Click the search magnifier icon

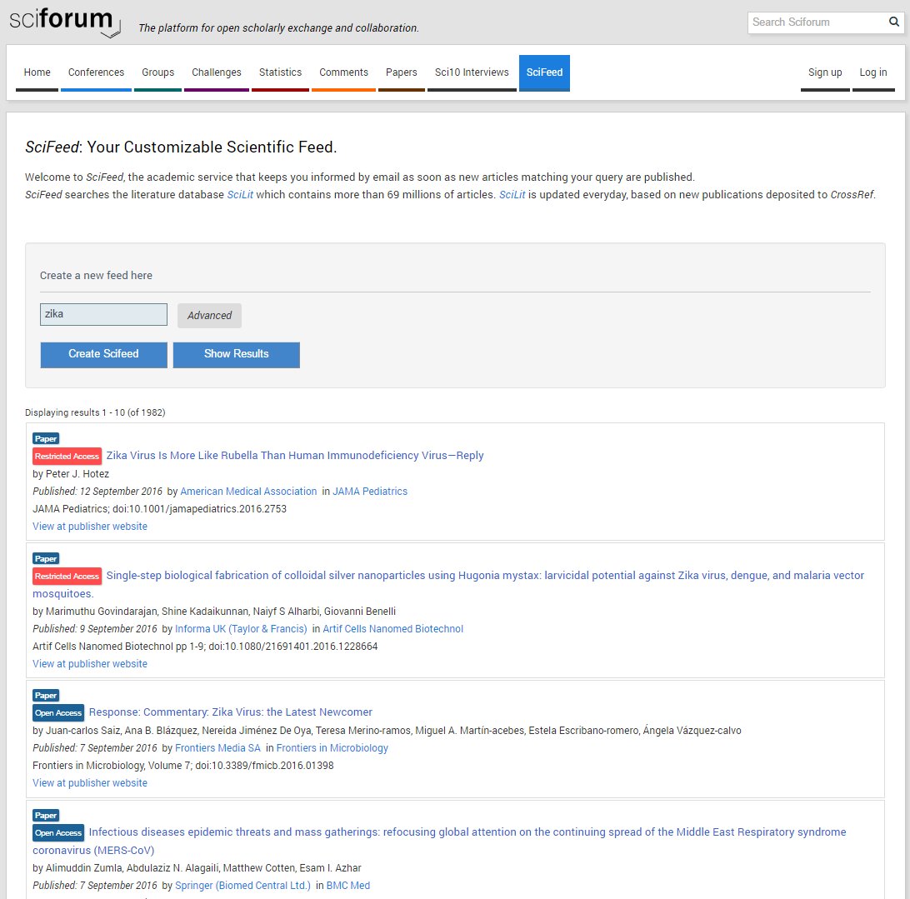pos(893,22)
